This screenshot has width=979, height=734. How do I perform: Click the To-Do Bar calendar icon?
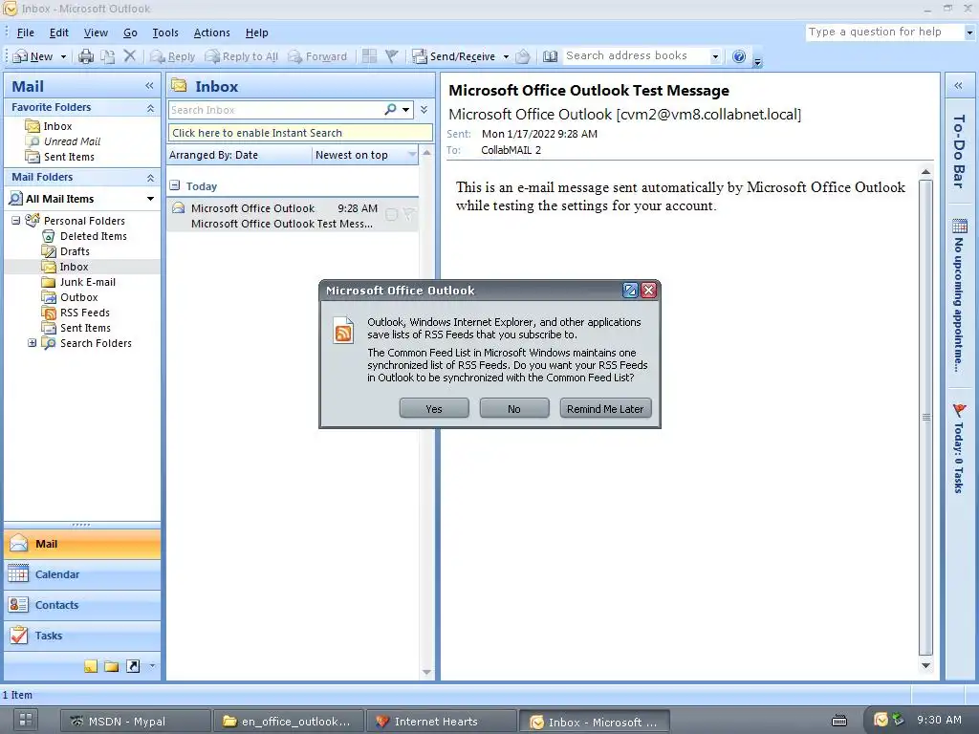[960, 226]
